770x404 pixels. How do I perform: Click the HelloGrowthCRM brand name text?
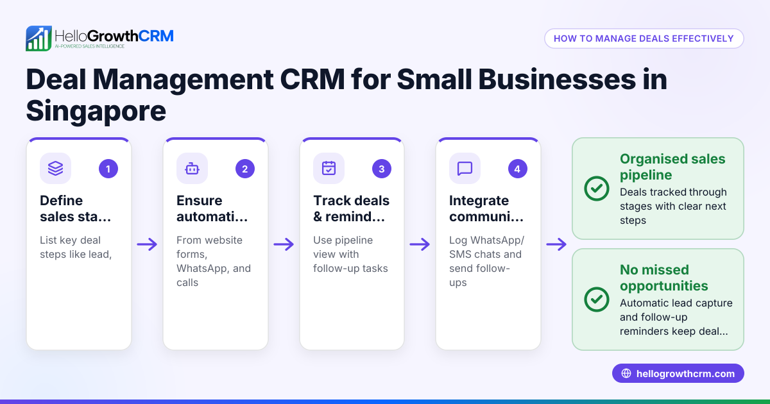[114, 35]
